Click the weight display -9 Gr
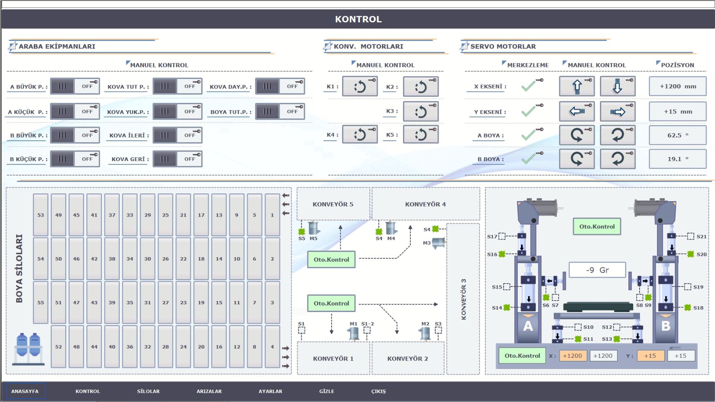This screenshot has width=715, height=402. pyautogui.click(x=597, y=270)
